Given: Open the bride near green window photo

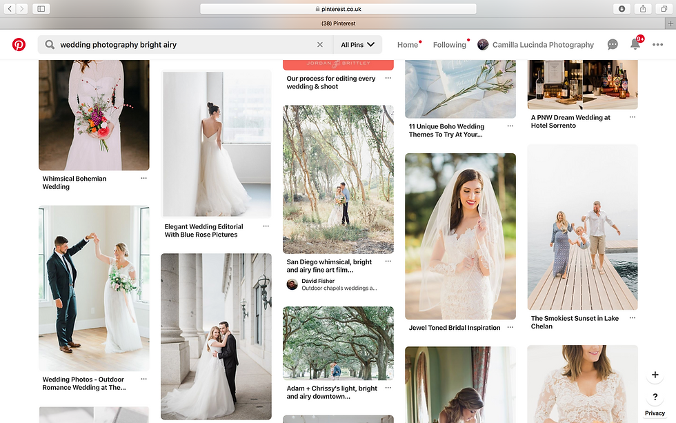Looking at the screenshot, I should pyautogui.click(x=460, y=384).
